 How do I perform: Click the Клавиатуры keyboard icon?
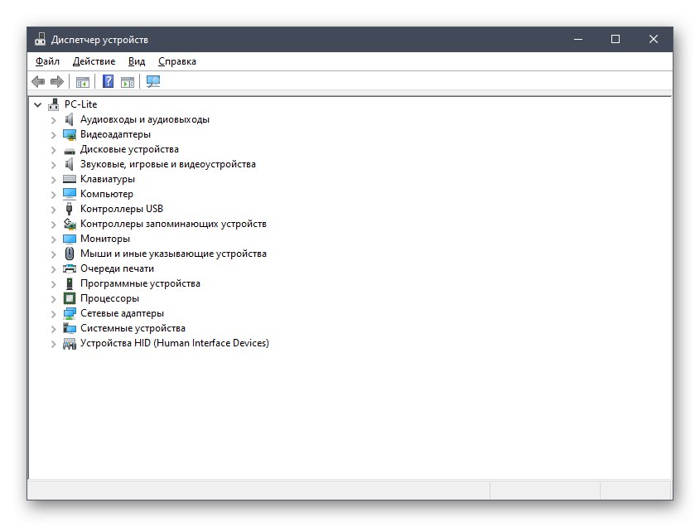pyautogui.click(x=70, y=179)
